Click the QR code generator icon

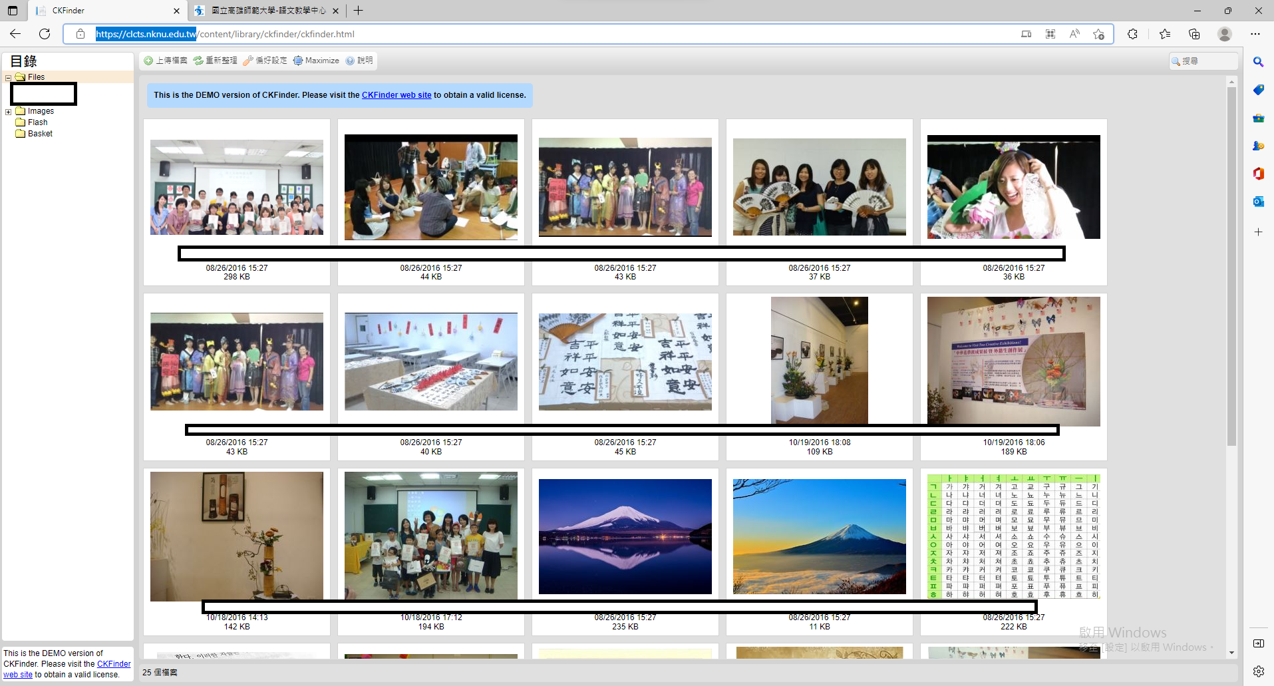[1050, 34]
